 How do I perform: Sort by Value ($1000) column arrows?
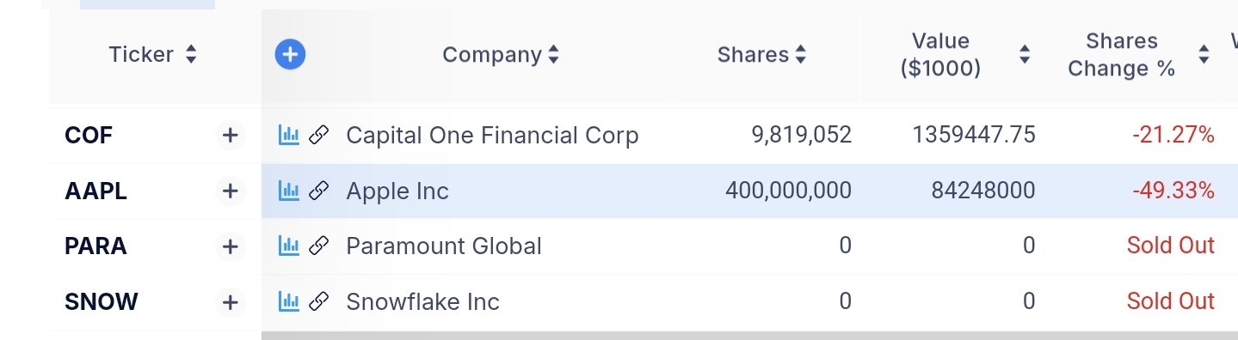tap(1025, 55)
